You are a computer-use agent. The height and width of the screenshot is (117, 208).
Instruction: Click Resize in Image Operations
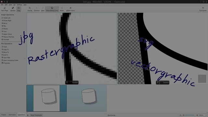[5, 29]
